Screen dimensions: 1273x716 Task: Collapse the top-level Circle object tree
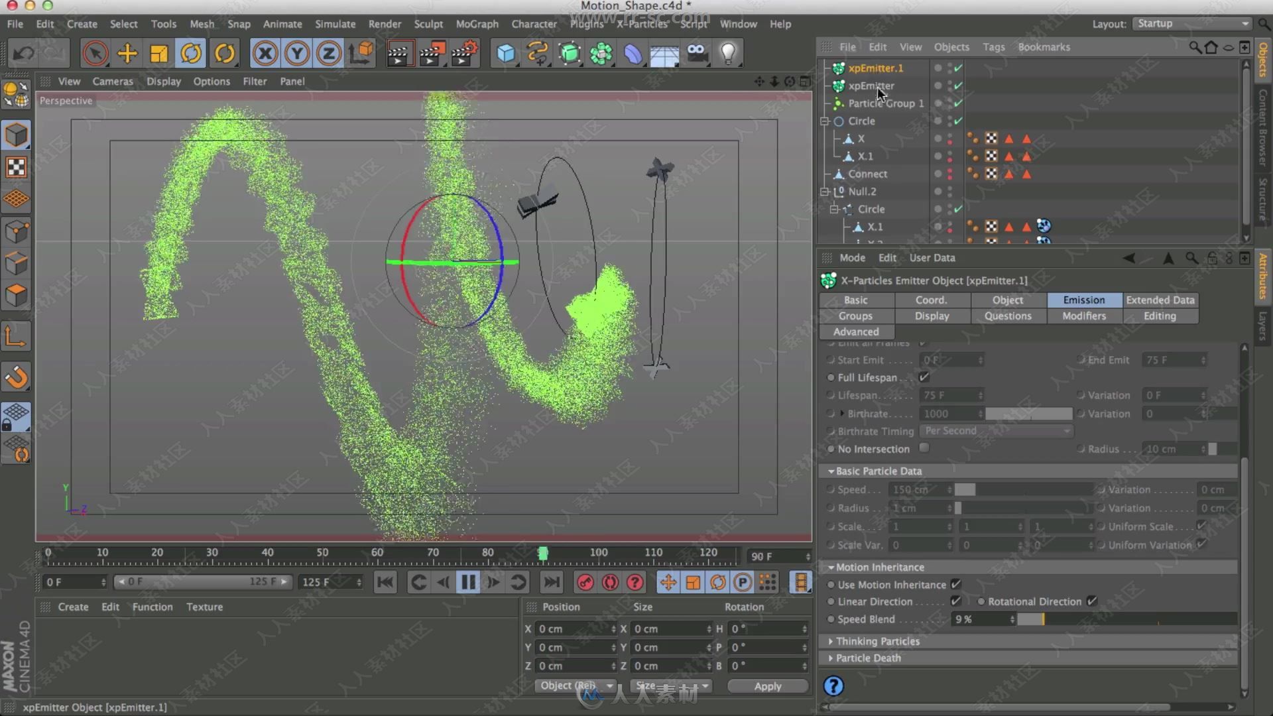825,121
